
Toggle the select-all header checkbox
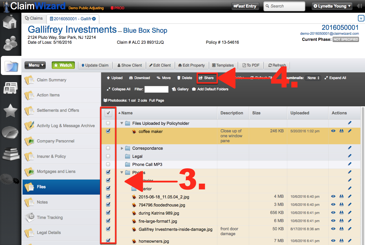(108, 113)
